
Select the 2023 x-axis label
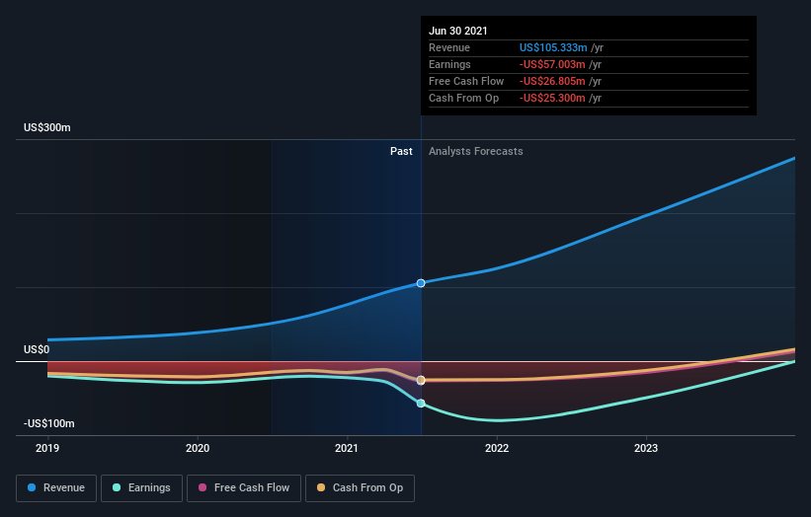(646, 448)
